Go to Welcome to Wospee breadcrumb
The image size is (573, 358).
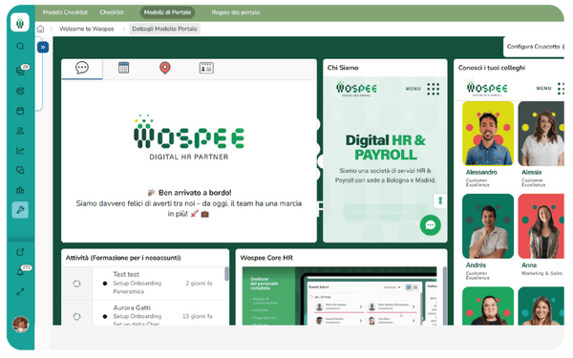(x=87, y=29)
